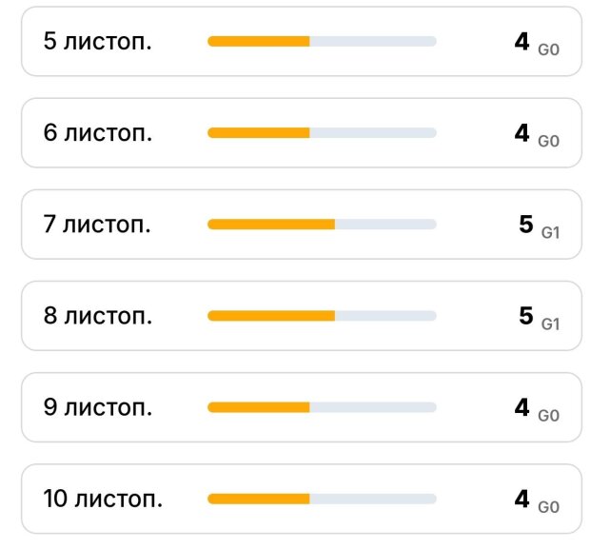The width and height of the screenshot is (590, 549).
Task: Click the value 4 for 9 листоп.
Action: click(x=521, y=407)
